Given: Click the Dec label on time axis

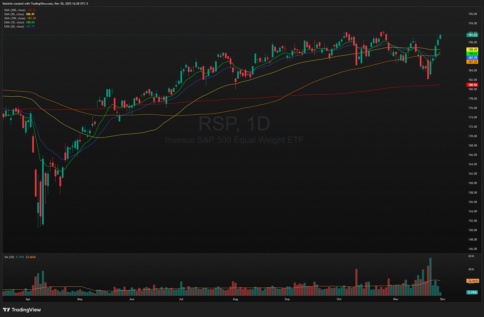Looking at the screenshot, I should pos(443,299).
